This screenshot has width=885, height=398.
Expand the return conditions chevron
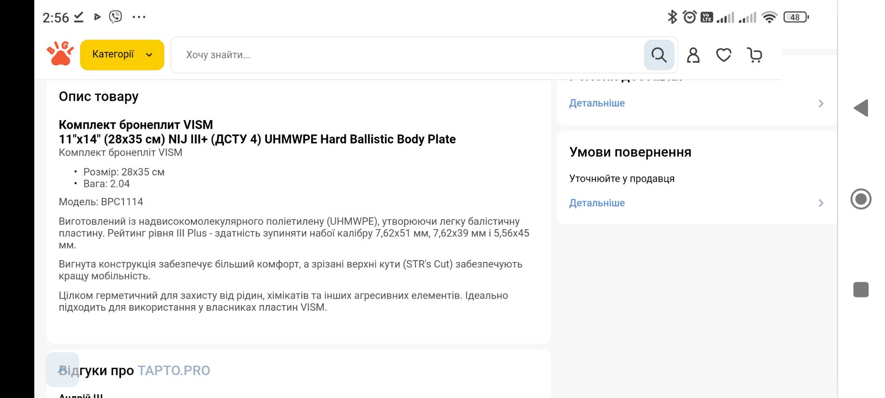(x=821, y=203)
